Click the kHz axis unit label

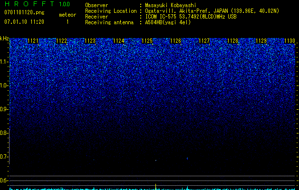[4, 38]
